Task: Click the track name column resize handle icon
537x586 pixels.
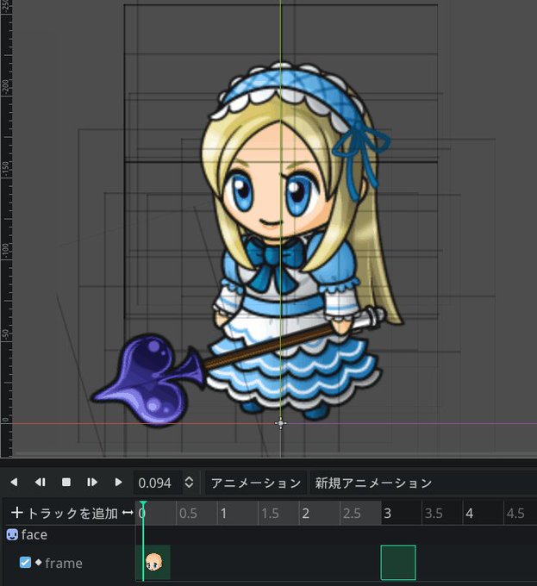Action: pos(128,513)
